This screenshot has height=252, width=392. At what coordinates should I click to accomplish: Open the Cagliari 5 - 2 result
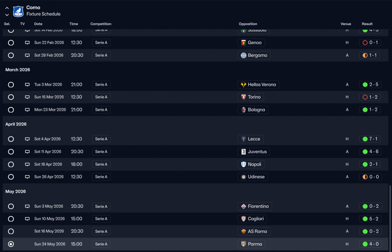pos(370,219)
